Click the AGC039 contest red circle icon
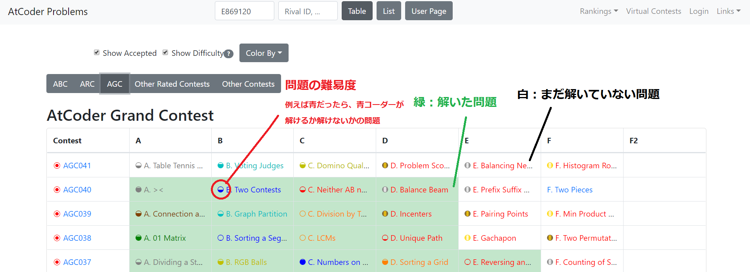This screenshot has width=750, height=272. [57, 214]
